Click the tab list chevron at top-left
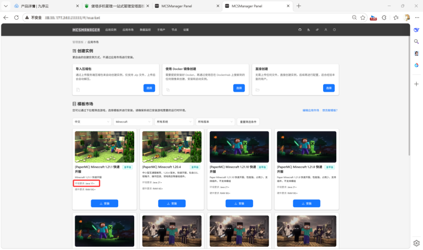Image resolution: width=423 pixels, height=250 pixels. pyautogui.click(x=6, y=6)
